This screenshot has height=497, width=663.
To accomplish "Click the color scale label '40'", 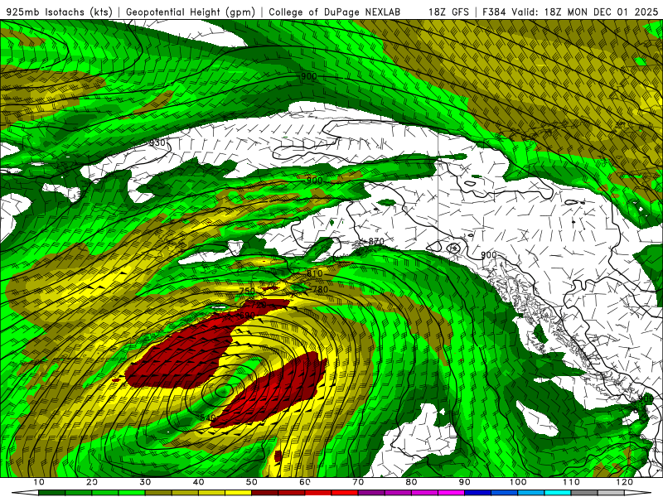I will (198, 482).
